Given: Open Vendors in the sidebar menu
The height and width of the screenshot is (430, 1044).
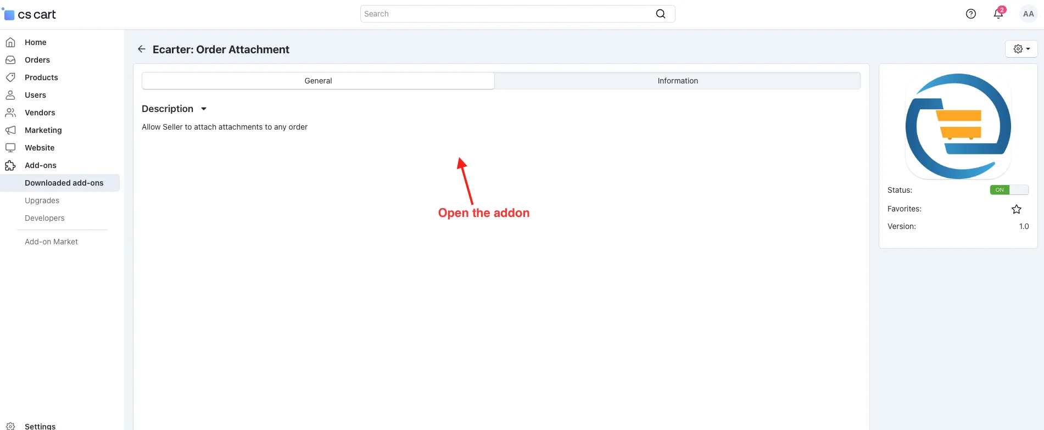Looking at the screenshot, I should pos(40,113).
